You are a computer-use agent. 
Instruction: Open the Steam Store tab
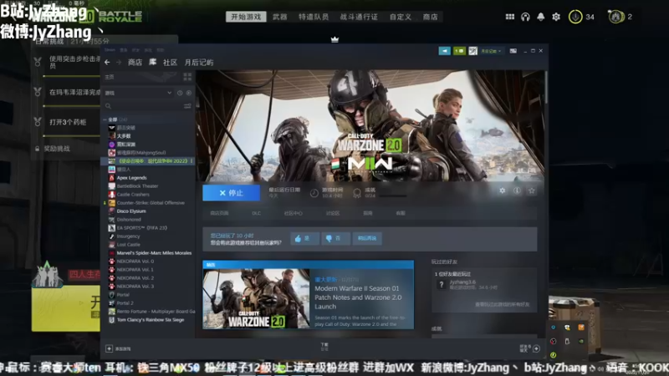coord(135,62)
